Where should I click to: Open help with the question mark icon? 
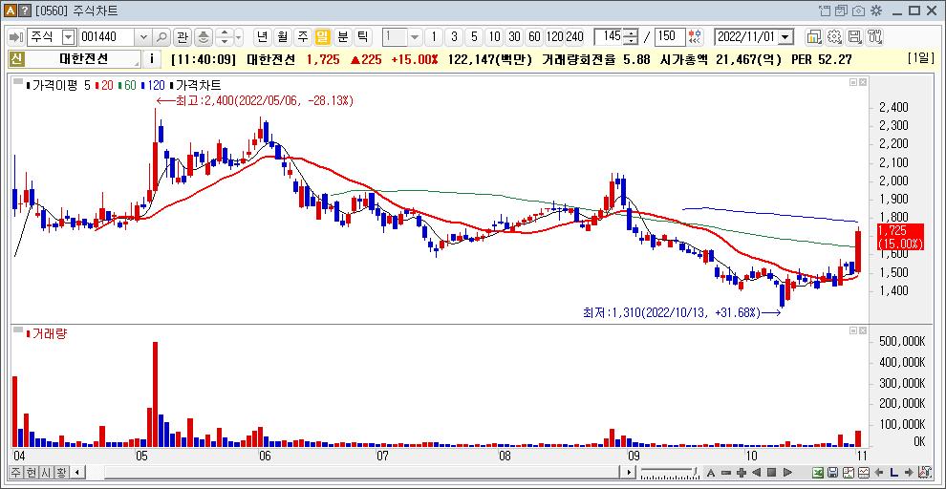click(24, 11)
